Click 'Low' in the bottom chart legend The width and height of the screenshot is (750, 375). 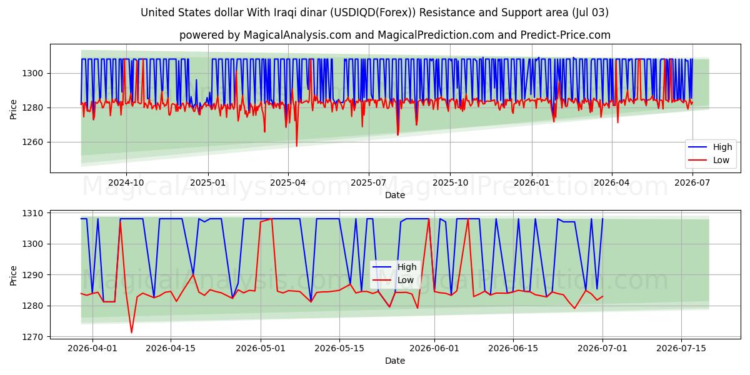coord(406,279)
